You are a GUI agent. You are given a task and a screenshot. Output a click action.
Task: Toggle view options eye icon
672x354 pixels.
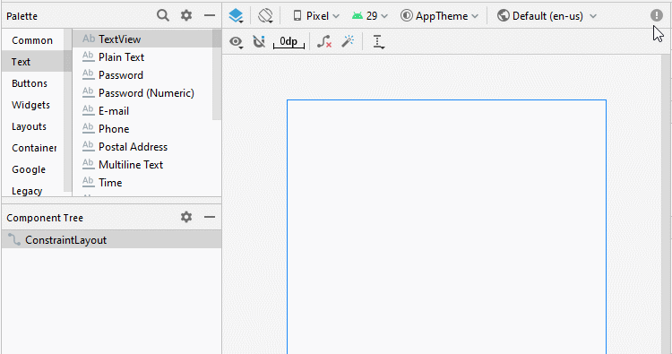click(236, 42)
